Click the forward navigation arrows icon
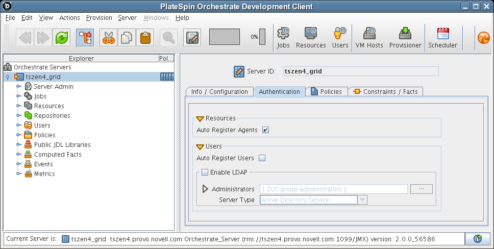The width and height of the screenshot is (494, 249). (43, 38)
